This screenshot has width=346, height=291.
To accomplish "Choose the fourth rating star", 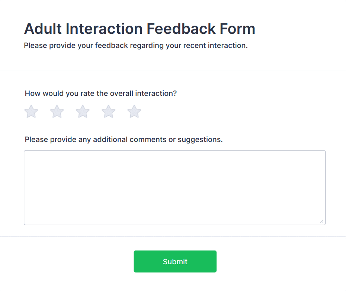I will [x=109, y=111].
